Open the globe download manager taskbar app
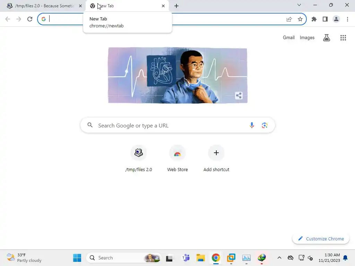 coord(261,258)
